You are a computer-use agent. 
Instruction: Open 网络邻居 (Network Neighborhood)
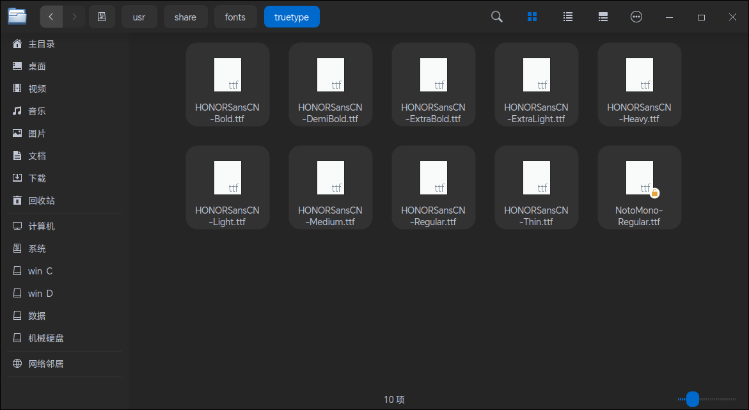(45, 363)
